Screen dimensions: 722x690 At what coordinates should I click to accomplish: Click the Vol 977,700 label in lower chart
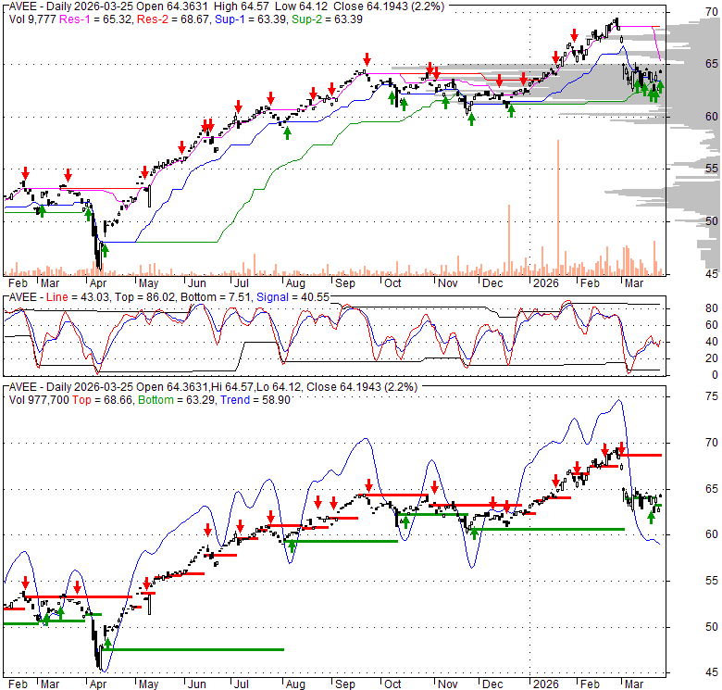pyautogui.click(x=39, y=400)
